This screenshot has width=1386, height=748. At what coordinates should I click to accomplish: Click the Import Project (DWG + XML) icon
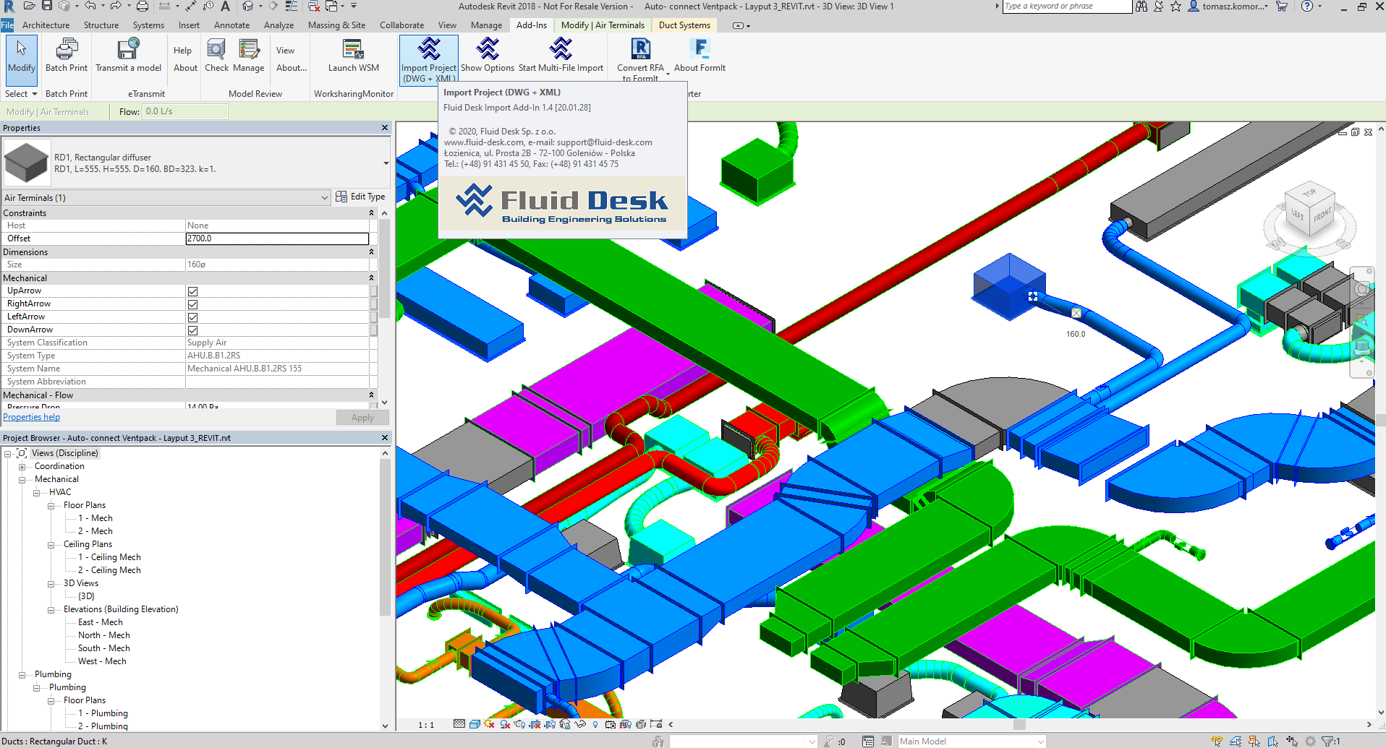click(429, 50)
